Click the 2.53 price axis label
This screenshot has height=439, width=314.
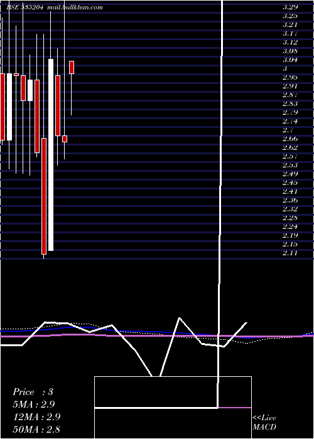pyautogui.click(x=290, y=165)
